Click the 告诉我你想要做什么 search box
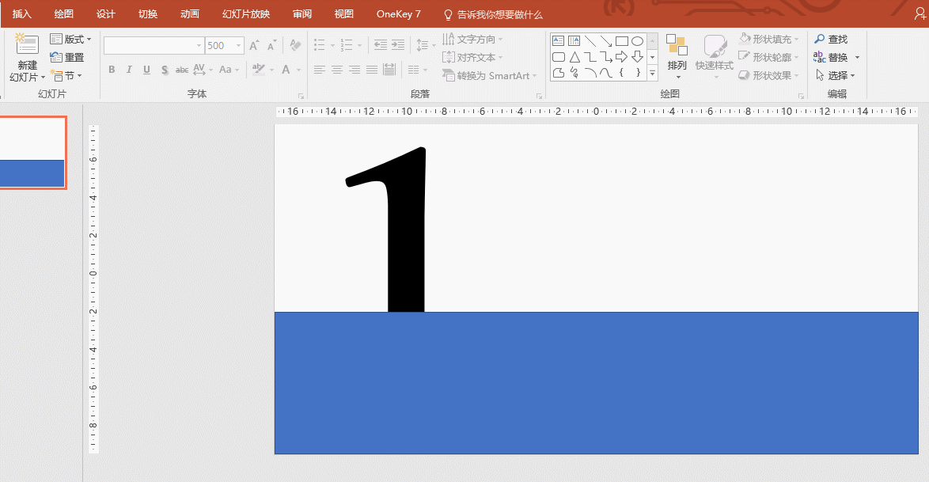Viewport: 929px width, 482px height. coord(493,14)
